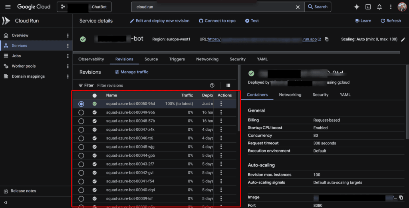Click the Google Cloud logo
409x208 pixels.
point(34,7)
